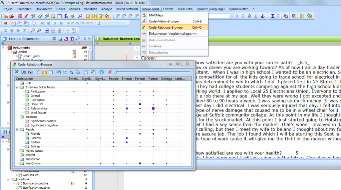341x190 pixels.
Task: Select Group 1_men document in list
Action: 31,56
